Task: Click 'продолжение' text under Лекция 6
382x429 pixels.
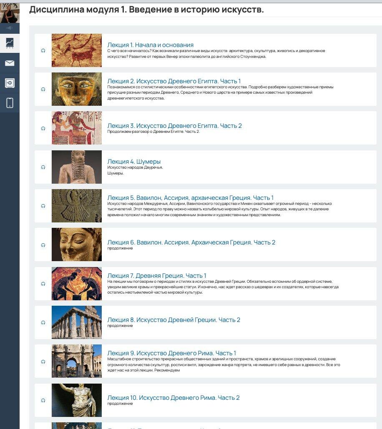Action: tap(120, 248)
